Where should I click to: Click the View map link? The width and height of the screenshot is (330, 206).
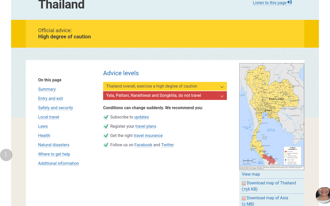[x=251, y=174]
